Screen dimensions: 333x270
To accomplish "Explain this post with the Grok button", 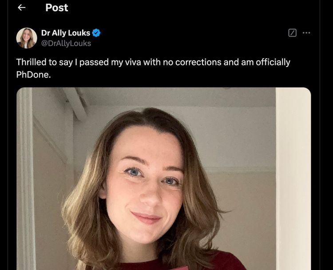I will [293, 33].
